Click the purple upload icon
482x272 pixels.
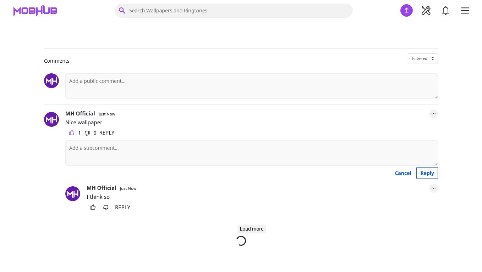406,11
